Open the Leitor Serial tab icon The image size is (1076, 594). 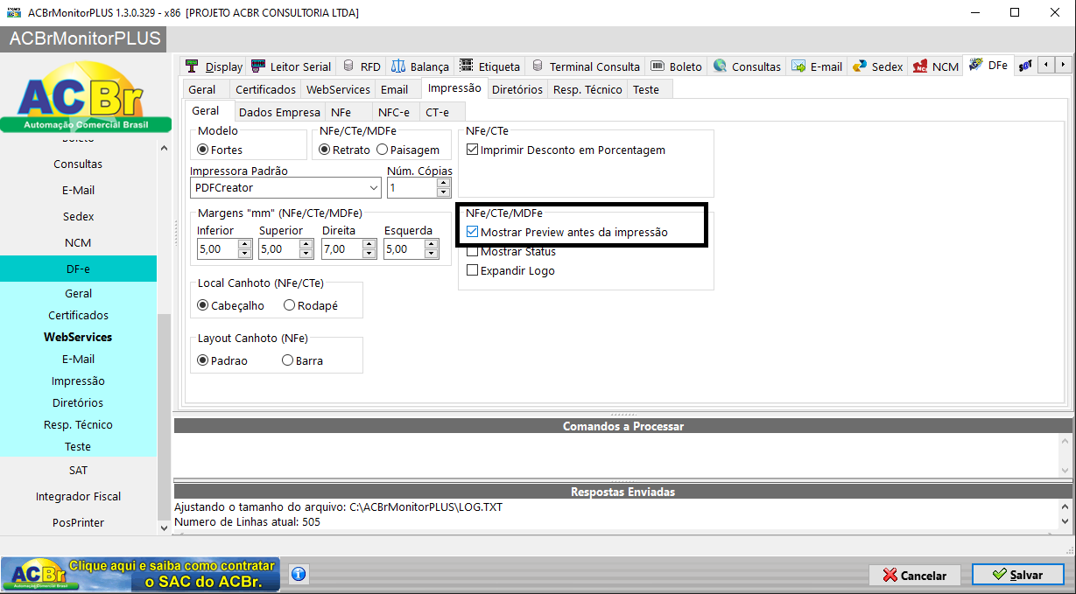pos(258,66)
